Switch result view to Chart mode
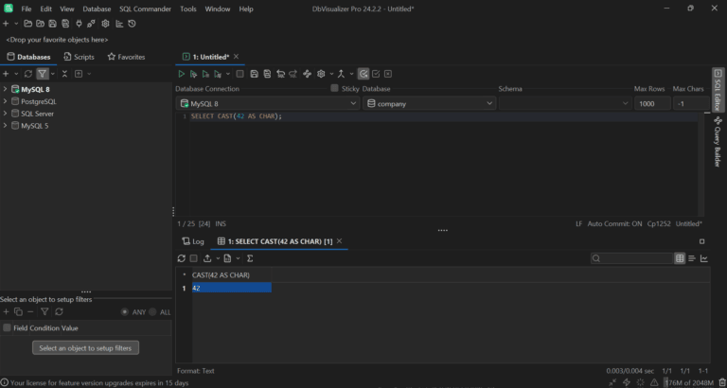 (x=704, y=258)
